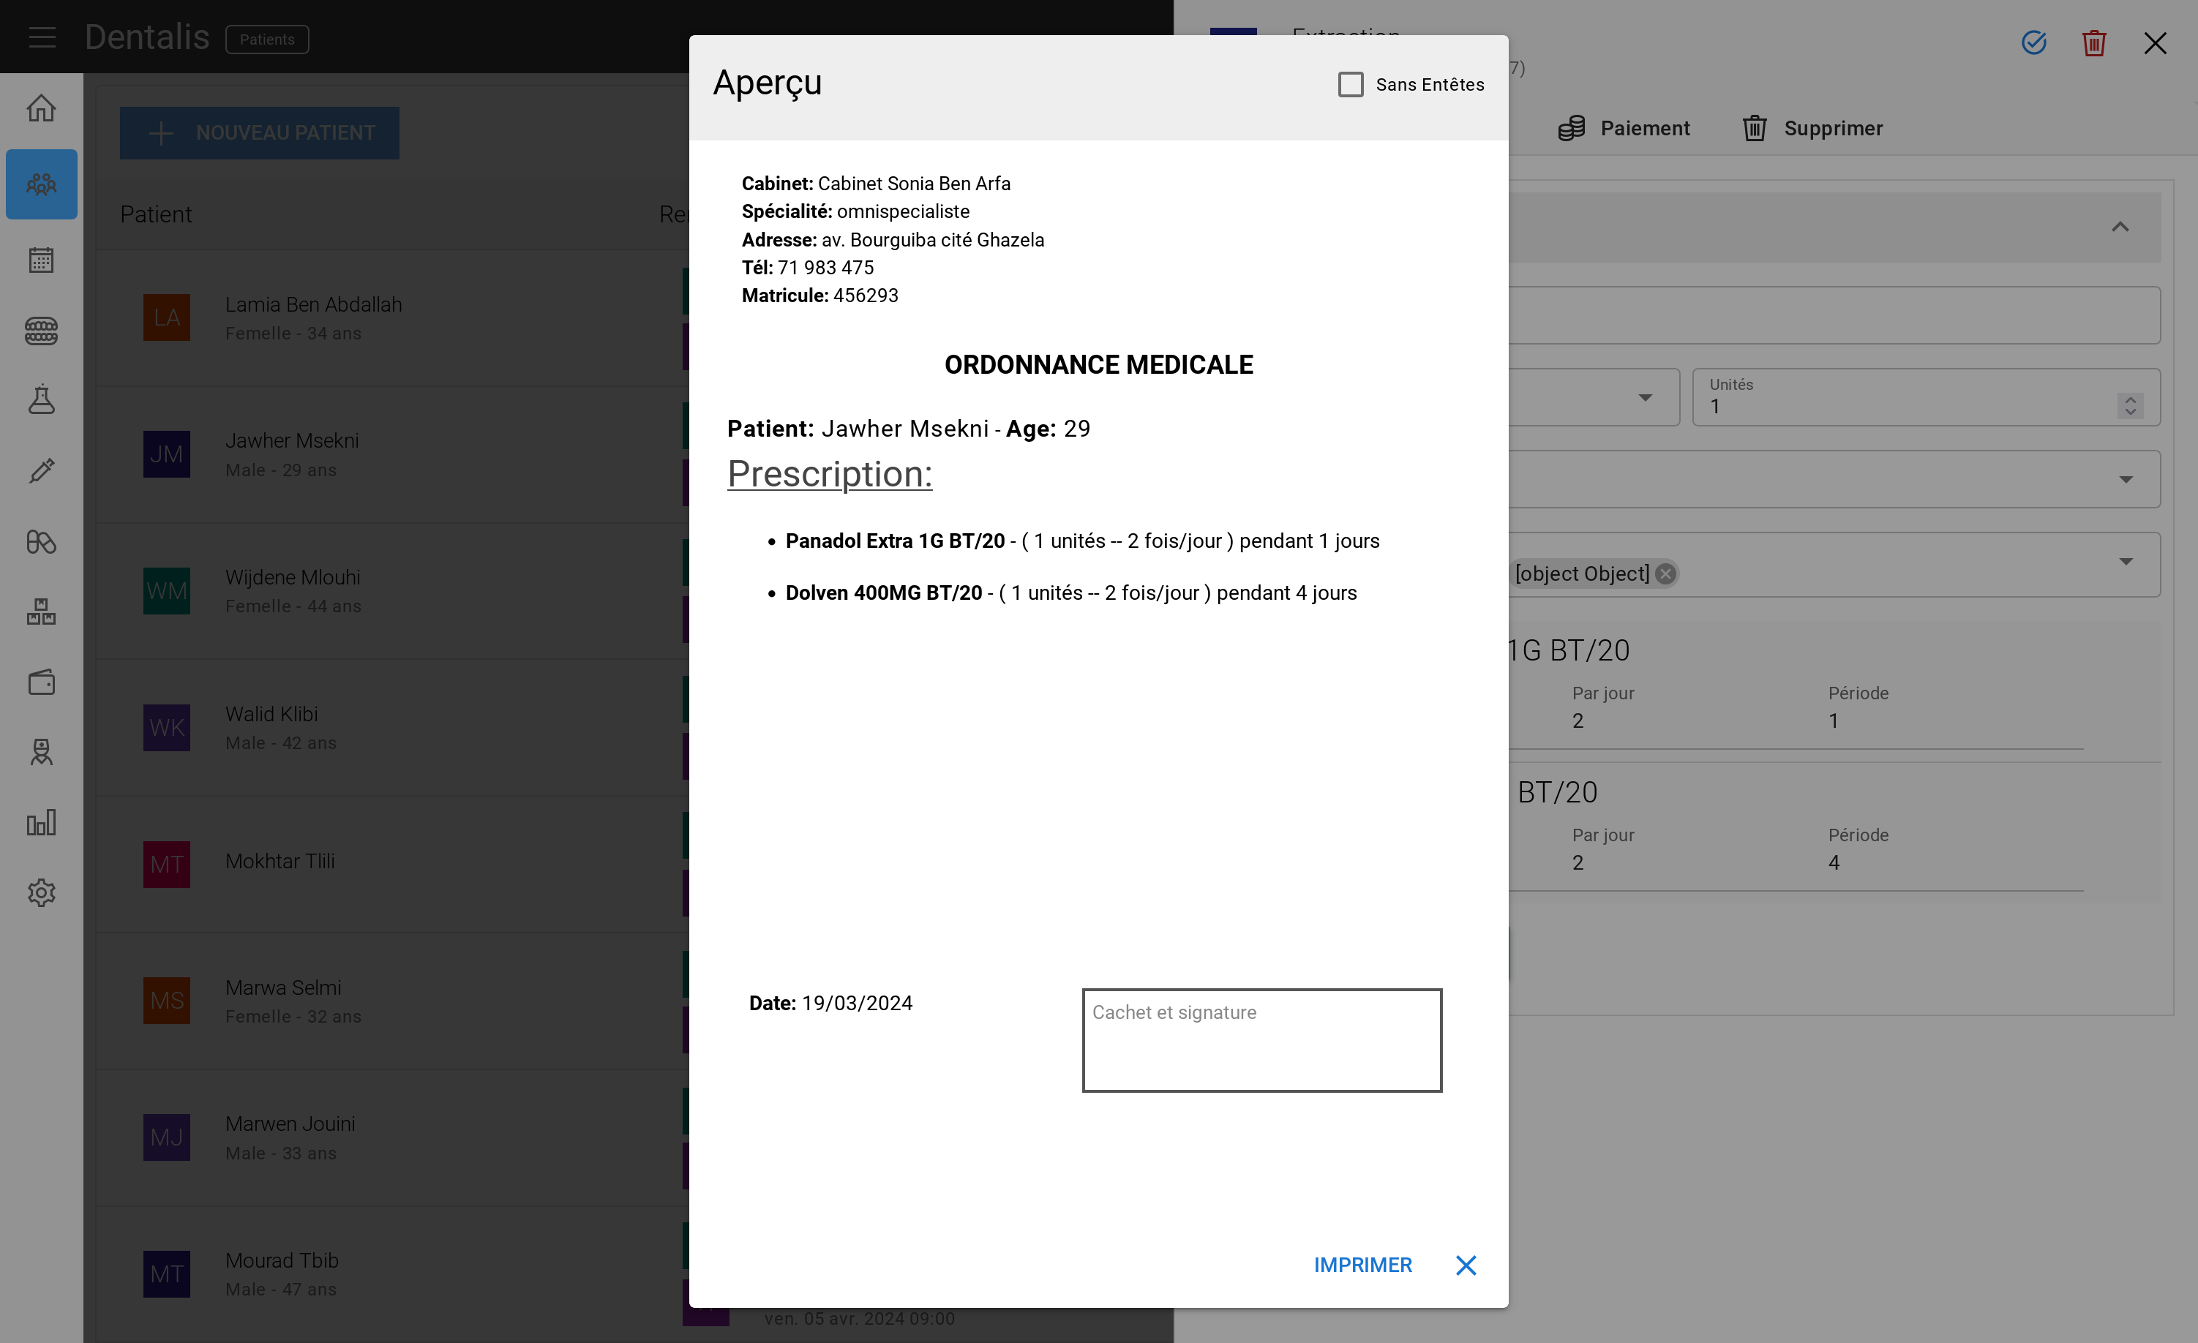Close the side panel with X icon
Image resolution: width=2198 pixels, height=1343 pixels.
pyautogui.click(x=2155, y=43)
